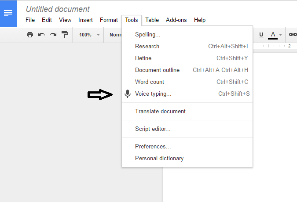Click the Untitled document title field

click(x=58, y=9)
